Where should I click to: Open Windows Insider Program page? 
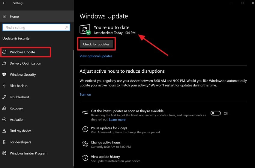tap(37, 153)
